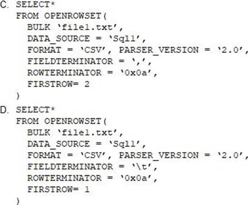Viewport: 248px width, 205px height.
Task: Click the FIRSTROW= 2 line
Action: pos(59,84)
